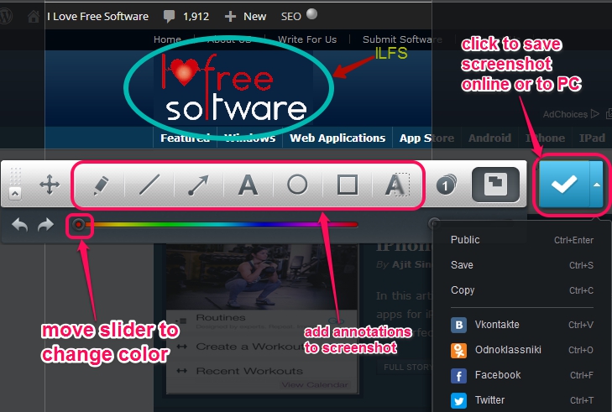Image resolution: width=612 pixels, height=412 pixels.
Task: Click the undo arrow
Action: (19, 225)
